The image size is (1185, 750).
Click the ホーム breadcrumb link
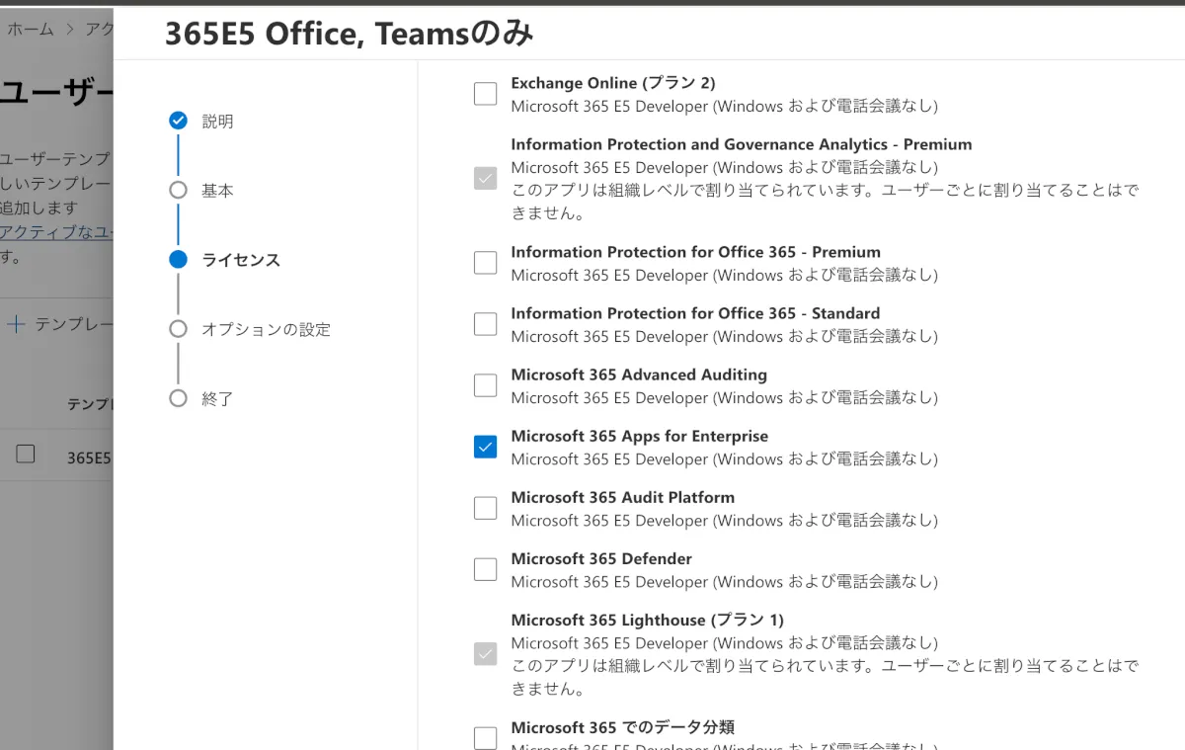coord(31,30)
